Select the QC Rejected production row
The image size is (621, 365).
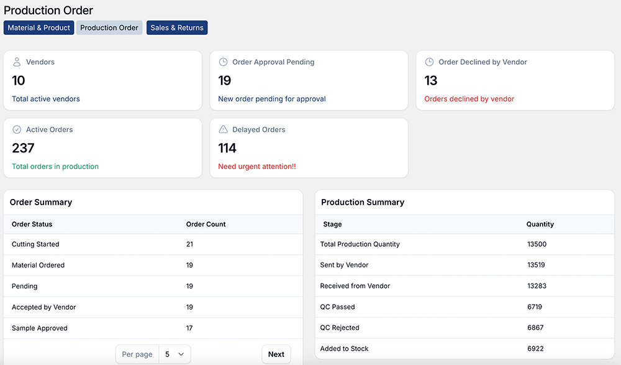tap(340, 328)
